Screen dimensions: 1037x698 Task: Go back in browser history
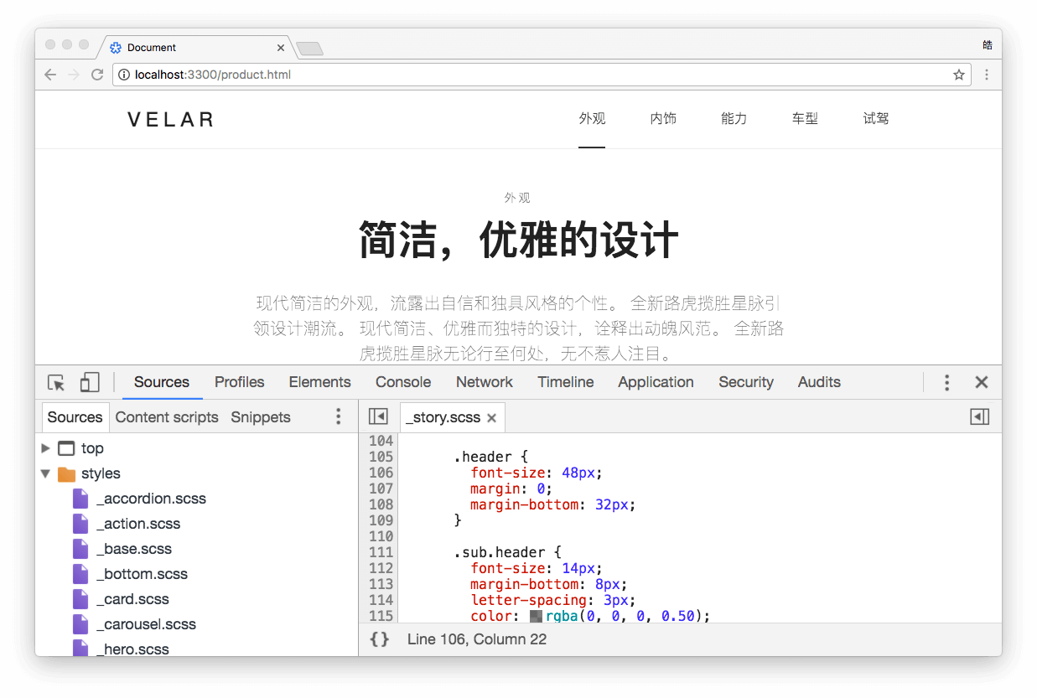click(x=50, y=75)
